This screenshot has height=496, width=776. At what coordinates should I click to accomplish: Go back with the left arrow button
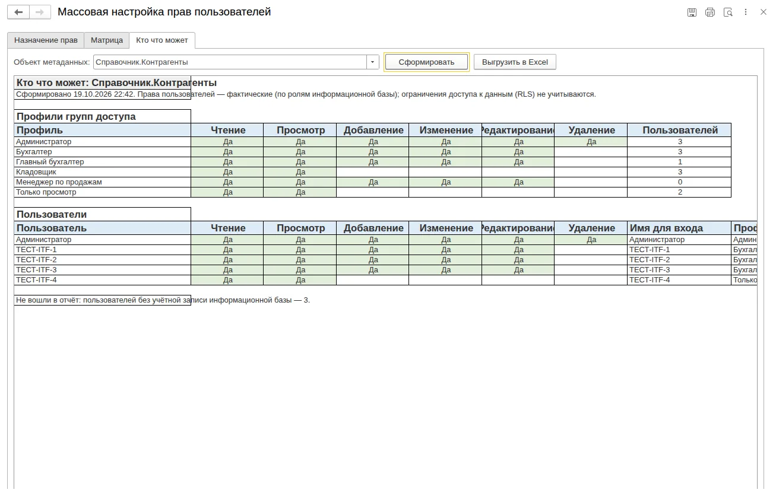18,12
